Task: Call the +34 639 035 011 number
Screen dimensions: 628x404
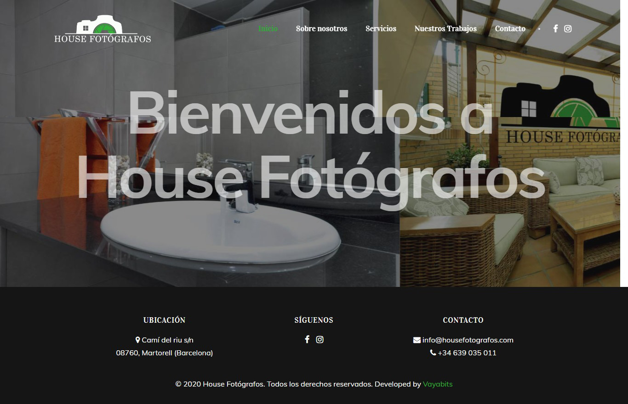Action: pyautogui.click(x=467, y=353)
